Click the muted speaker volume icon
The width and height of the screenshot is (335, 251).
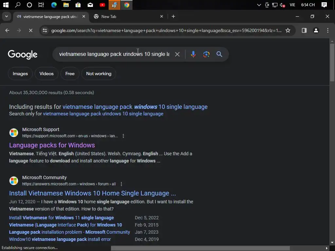point(282,5)
